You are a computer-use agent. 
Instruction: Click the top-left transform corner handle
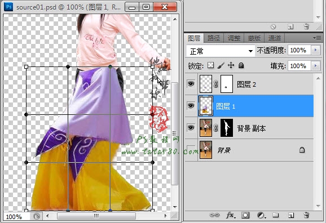(x=26, y=66)
